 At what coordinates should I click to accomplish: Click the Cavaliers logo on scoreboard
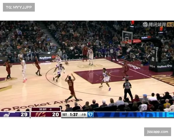pyautogui.click(x=36, y=115)
